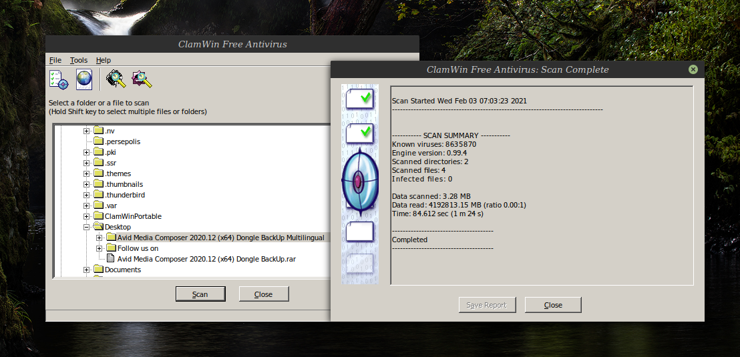Image resolution: width=740 pixels, height=357 pixels.
Task: Select the Desktop folder
Action: pyautogui.click(x=118, y=228)
